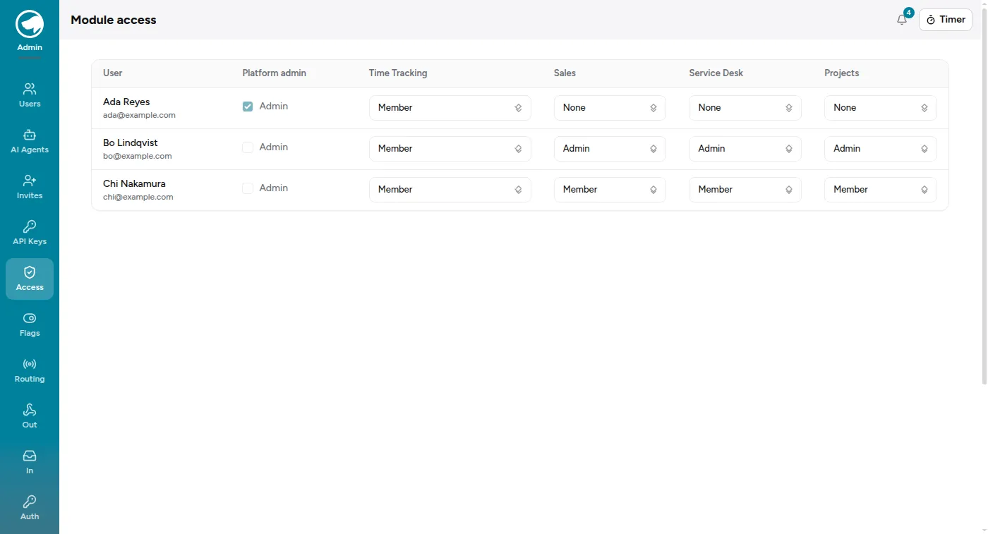Click the Platform admin column header

point(275,73)
